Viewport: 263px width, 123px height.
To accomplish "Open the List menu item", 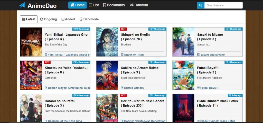I will tap(94, 5).
